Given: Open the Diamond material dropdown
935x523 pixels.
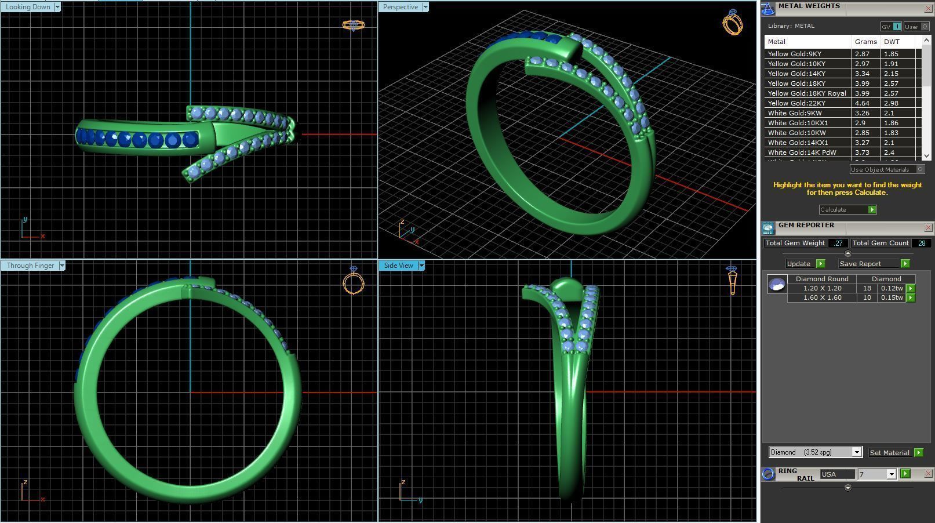Looking at the screenshot, I should point(856,452).
